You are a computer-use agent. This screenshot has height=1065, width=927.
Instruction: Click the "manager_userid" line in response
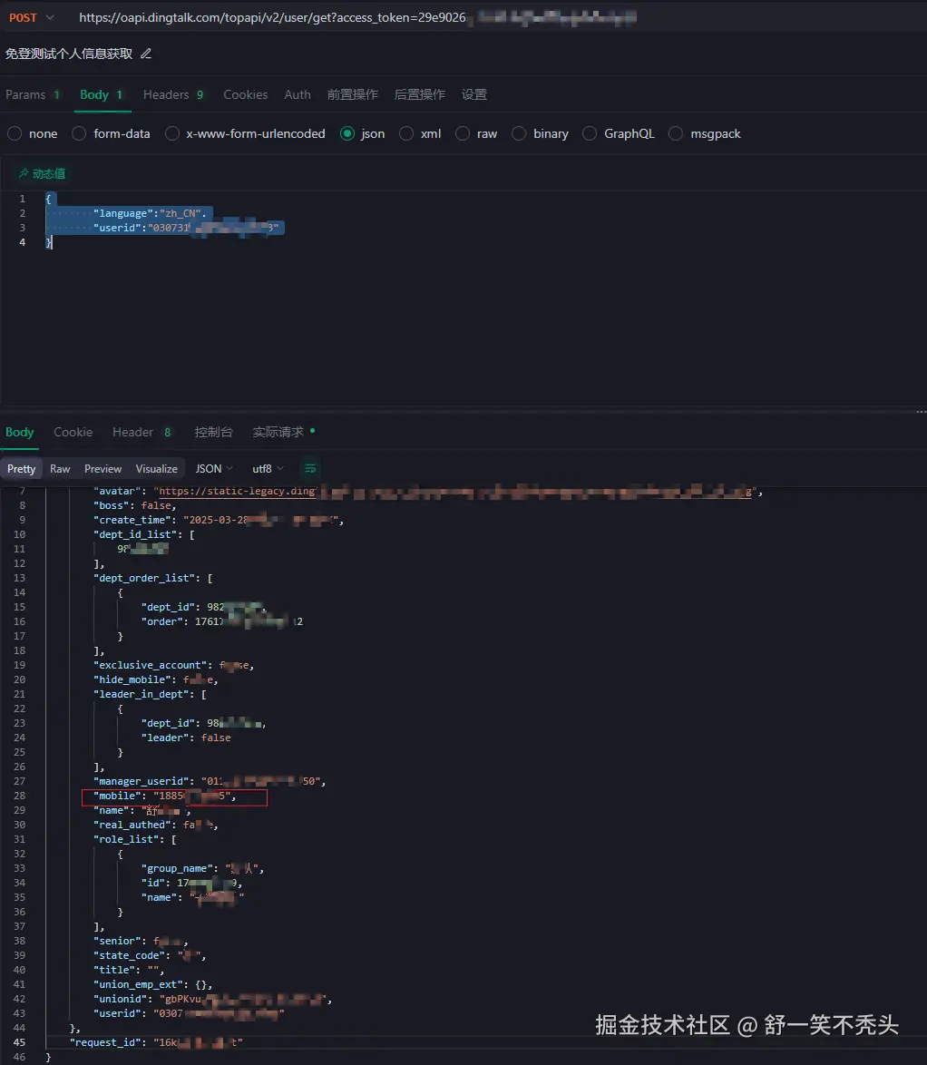point(210,781)
